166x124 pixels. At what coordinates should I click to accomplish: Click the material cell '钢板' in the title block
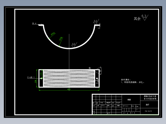tap(129, 100)
